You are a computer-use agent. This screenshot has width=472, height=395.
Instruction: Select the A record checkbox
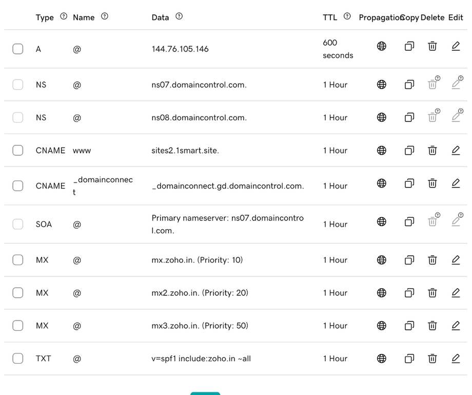coord(18,49)
